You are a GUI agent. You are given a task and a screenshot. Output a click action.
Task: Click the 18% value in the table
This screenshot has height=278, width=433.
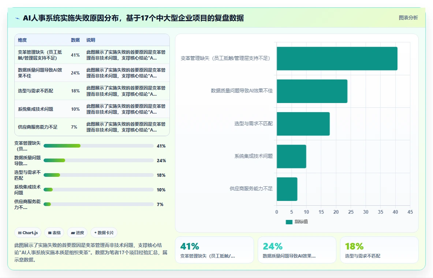pos(75,91)
